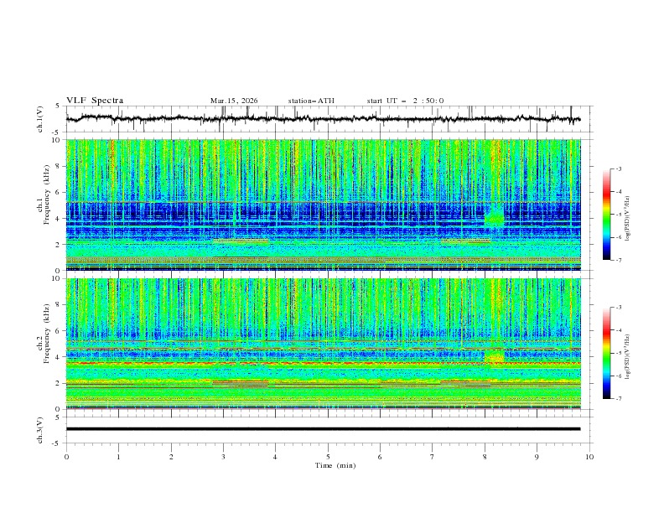Click the ch.3 flat black voltage trace
The height and width of the screenshot is (513, 664).
323,429
